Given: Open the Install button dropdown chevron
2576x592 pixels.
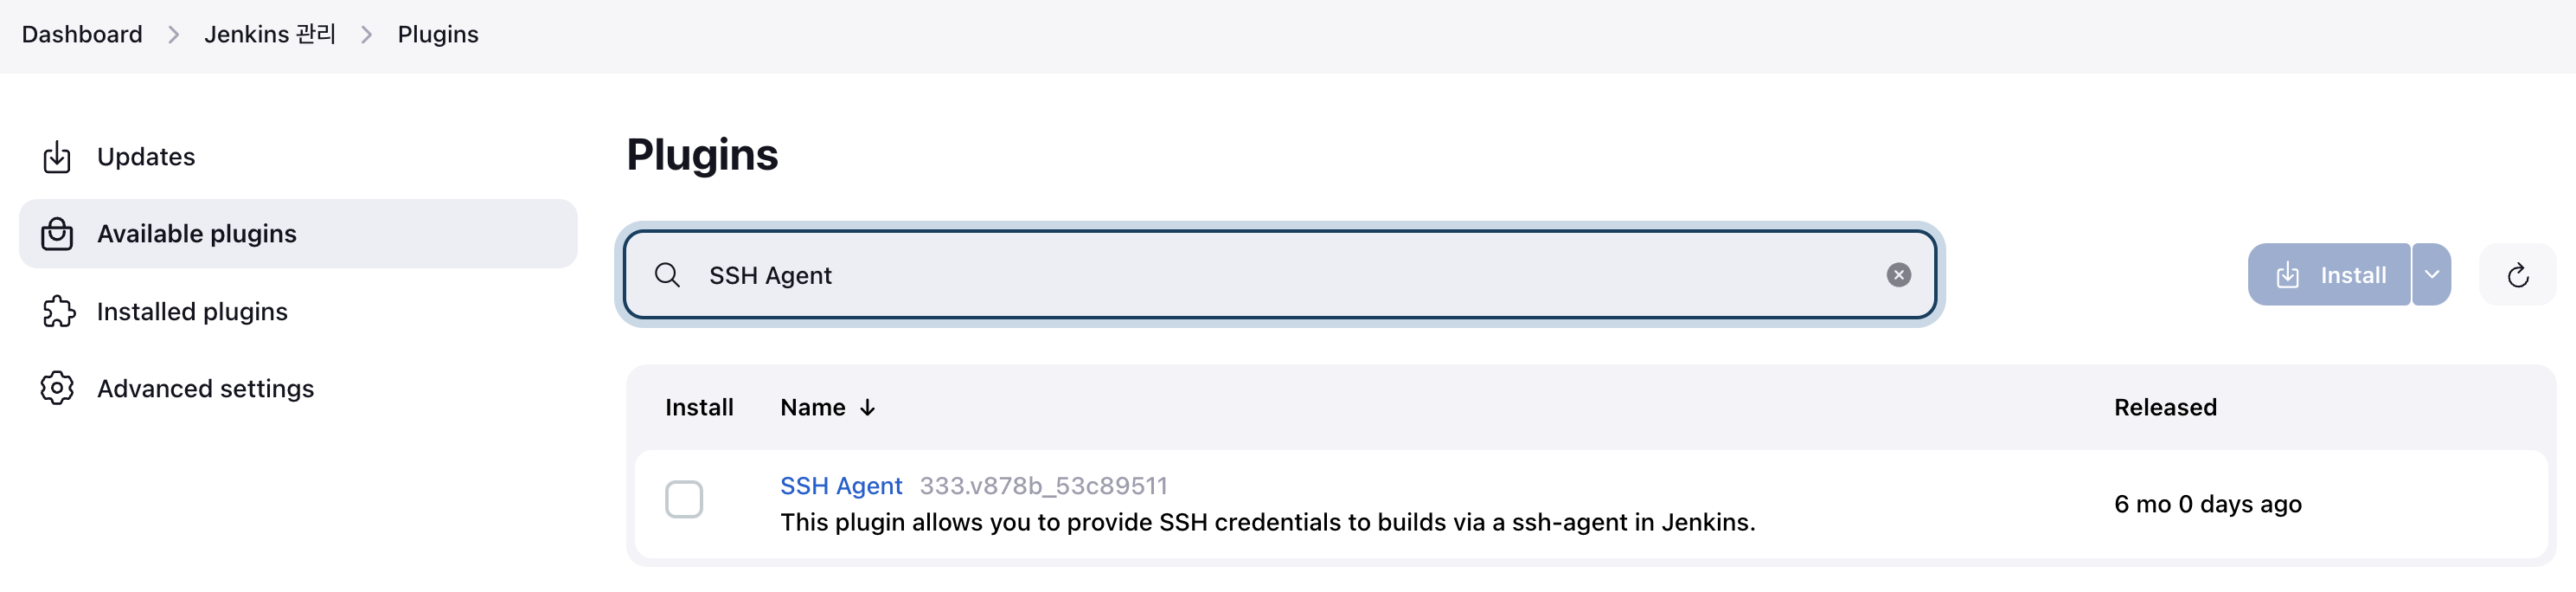Looking at the screenshot, I should click(2432, 274).
